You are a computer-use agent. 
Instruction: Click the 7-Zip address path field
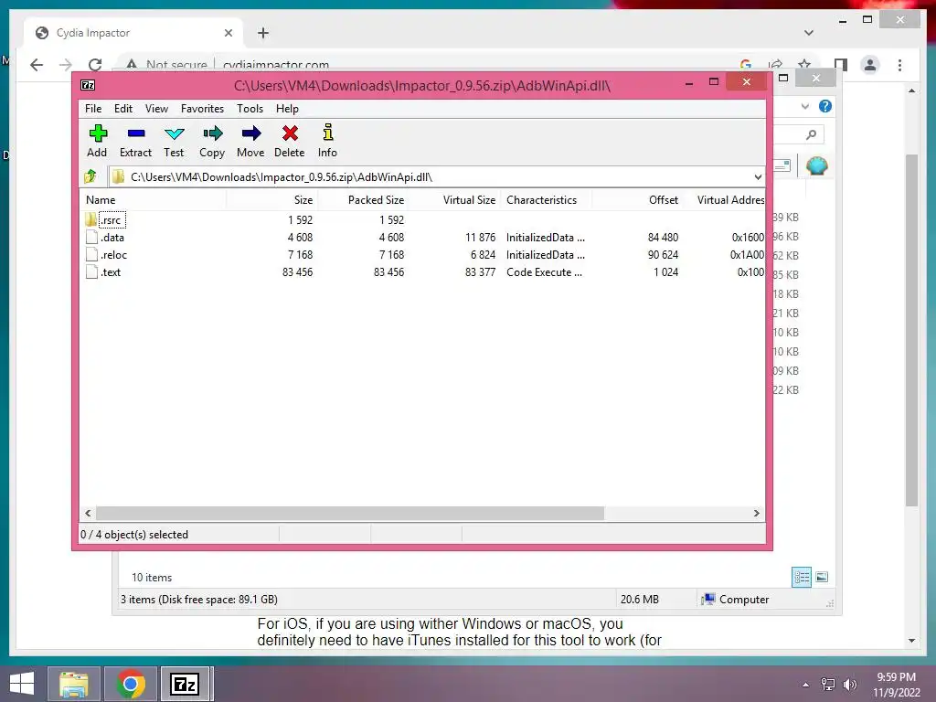(x=436, y=176)
